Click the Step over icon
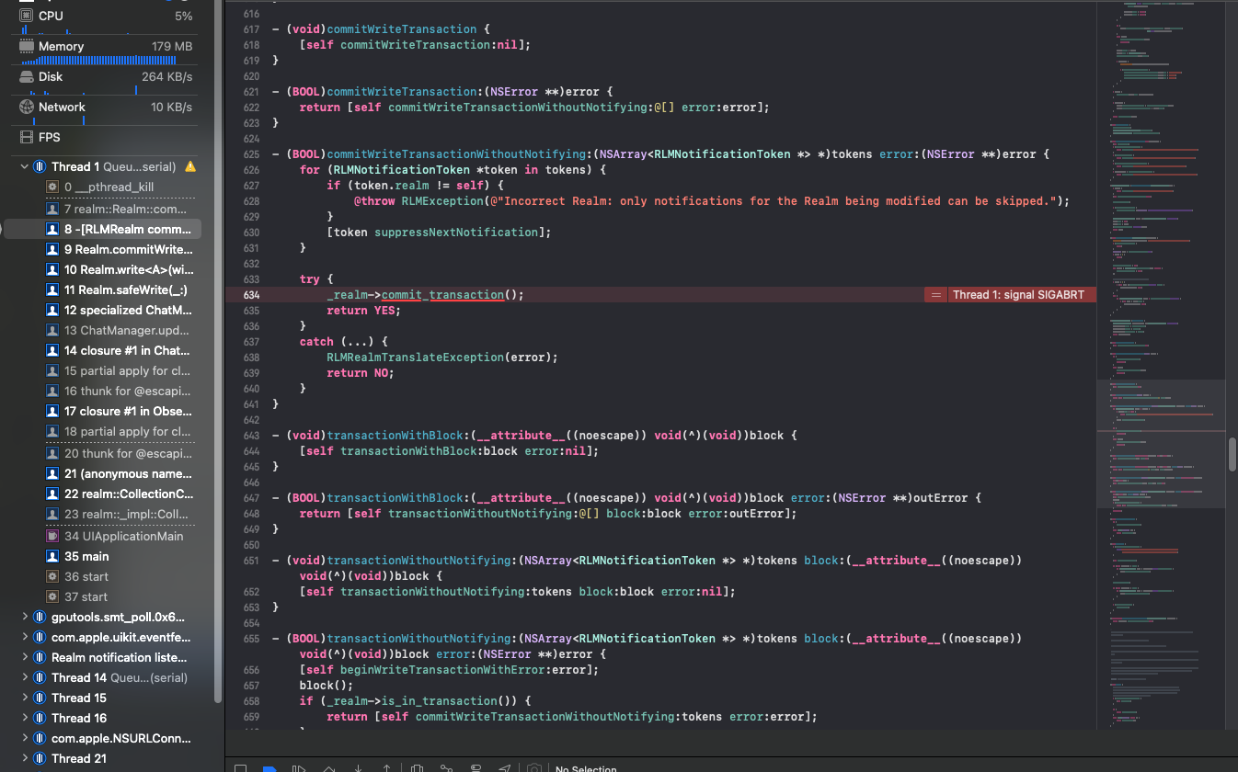The image size is (1238, 772). (328, 767)
